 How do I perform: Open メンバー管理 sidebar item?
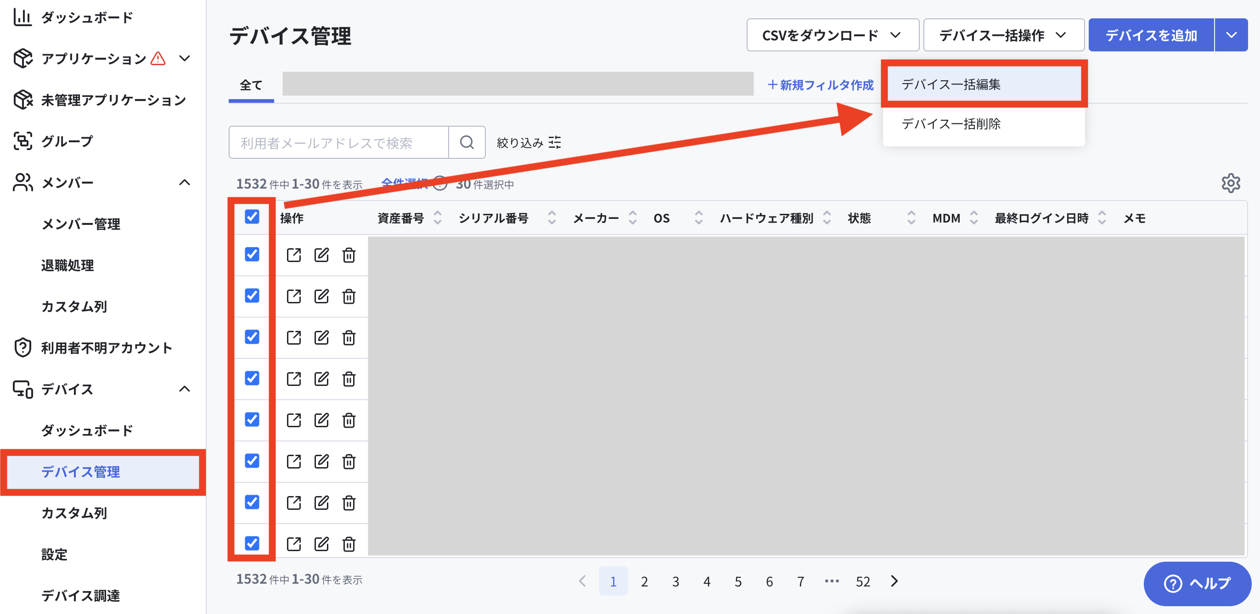coord(81,224)
